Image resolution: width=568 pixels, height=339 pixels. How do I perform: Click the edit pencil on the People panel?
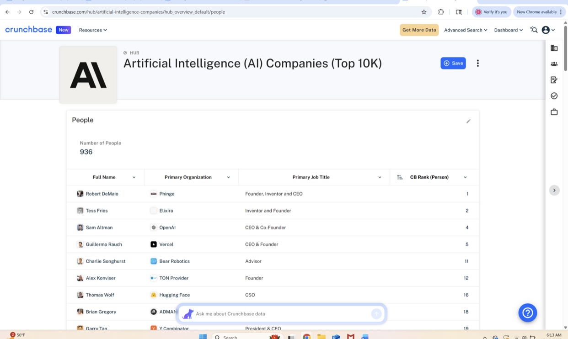click(468, 121)
